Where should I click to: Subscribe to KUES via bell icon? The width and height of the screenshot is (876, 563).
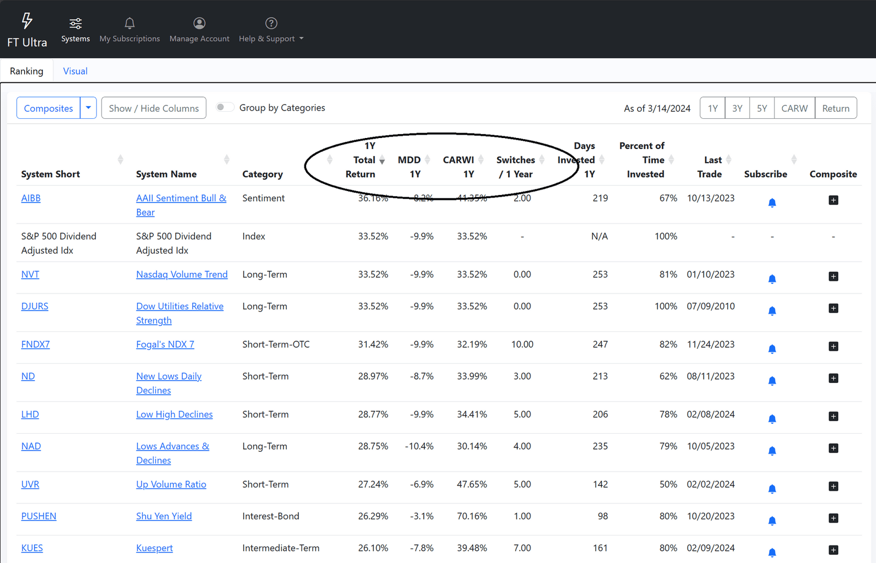point(772,553)
